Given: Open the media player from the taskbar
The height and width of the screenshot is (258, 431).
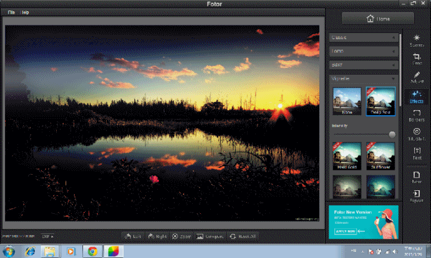Looking at the screenshot, I should 70,251.
